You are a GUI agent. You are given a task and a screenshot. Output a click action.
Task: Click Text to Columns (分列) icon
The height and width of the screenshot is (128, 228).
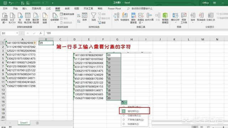pos(116,17)
